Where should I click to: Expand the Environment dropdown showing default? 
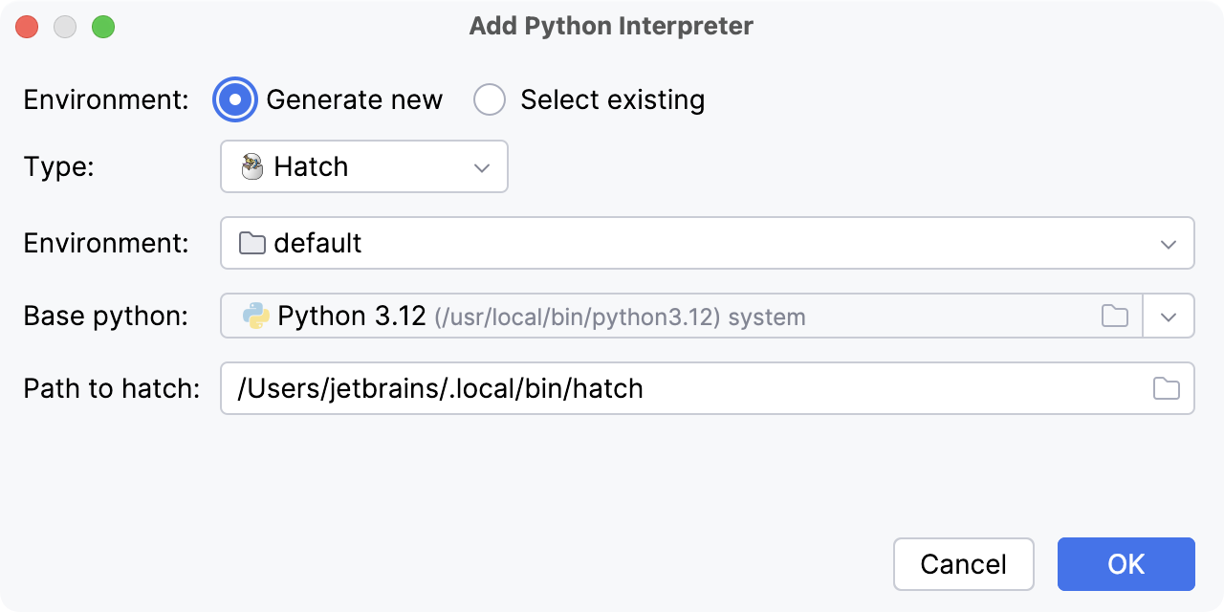pos(1168,243)
